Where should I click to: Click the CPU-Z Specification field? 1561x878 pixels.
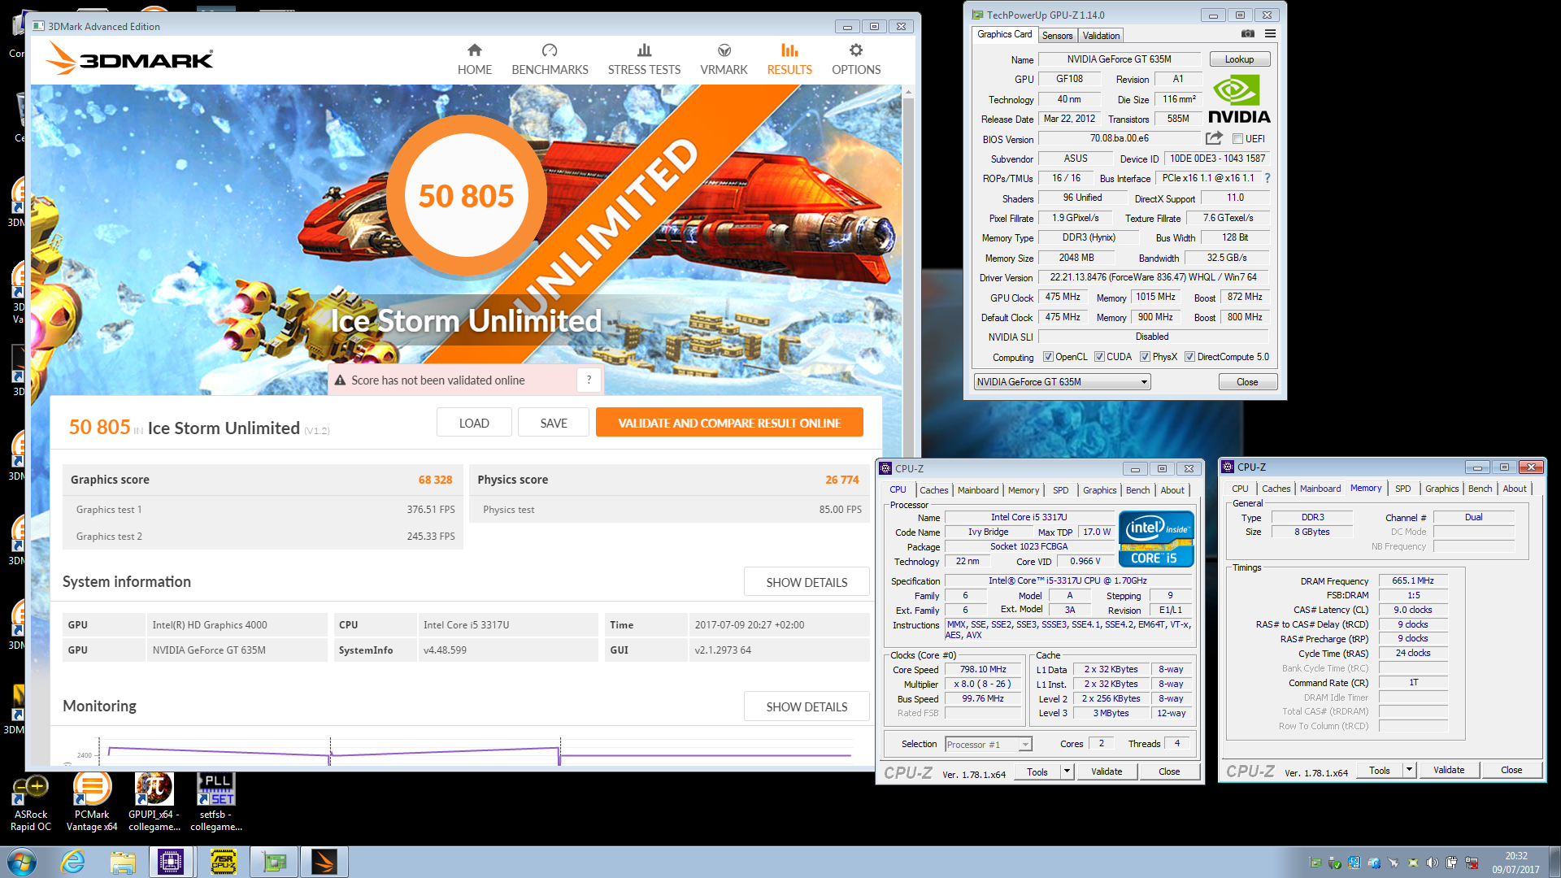click(1067, 580)
